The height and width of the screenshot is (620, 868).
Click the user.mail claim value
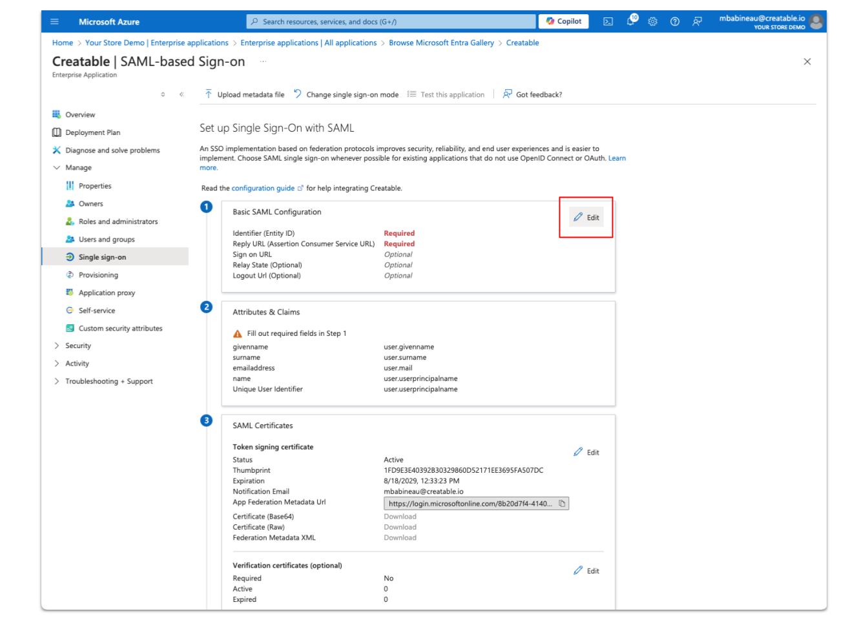point(398,368)
